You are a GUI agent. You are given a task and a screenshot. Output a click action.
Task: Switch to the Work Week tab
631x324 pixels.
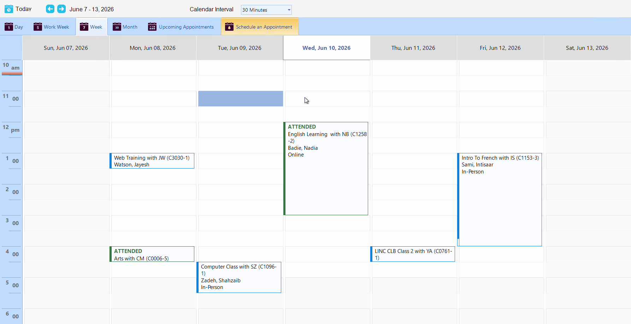pyautogui.click(x=52, y=27)
